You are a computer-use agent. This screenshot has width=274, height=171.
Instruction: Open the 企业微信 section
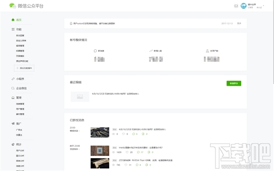21,88
